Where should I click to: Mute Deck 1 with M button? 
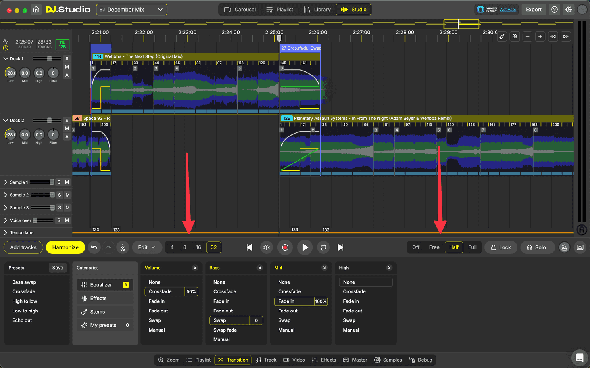67,67
